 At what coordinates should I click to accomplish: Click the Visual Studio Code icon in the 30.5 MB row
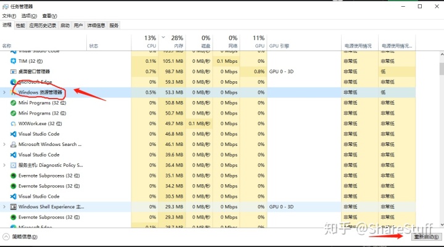[x=14, y=196]
